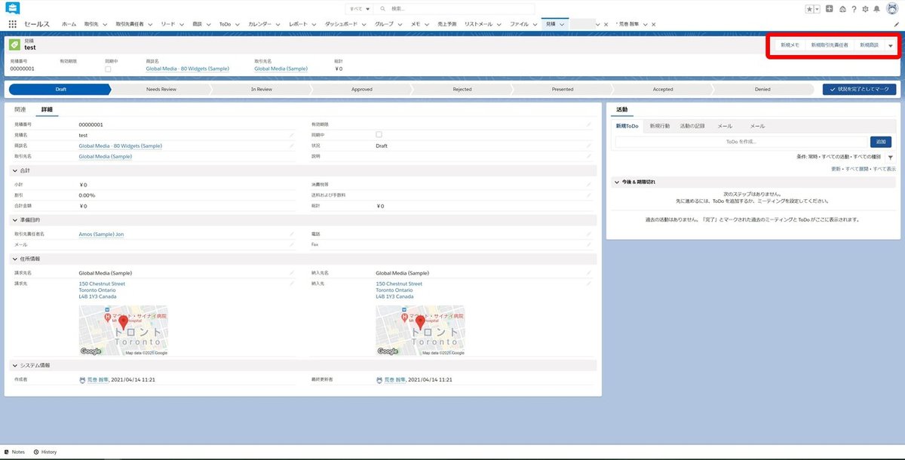The image size is (905, 460).
Task: Edit the 送料および手数料 field pencil icon
Action: (x=589, y=195)
